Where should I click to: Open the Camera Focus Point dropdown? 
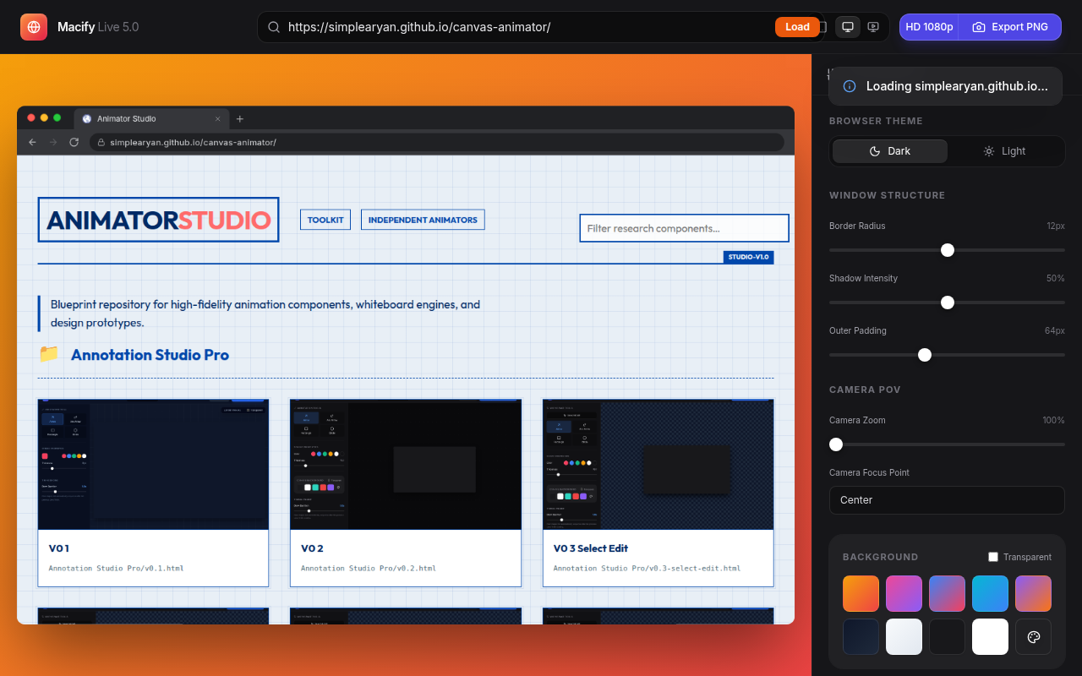(x=947, y=500)
